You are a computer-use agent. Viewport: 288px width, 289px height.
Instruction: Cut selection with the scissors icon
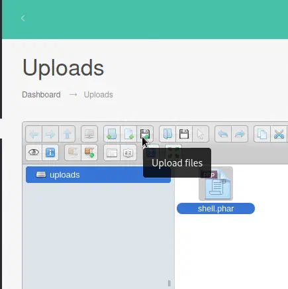point(279,134)
